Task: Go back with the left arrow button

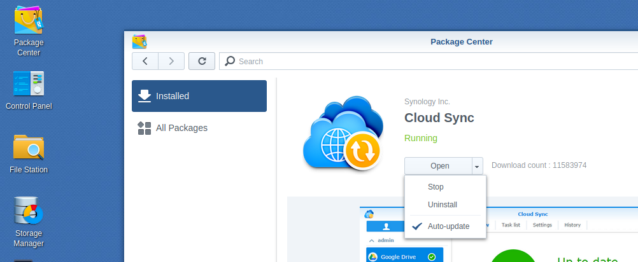Action: pyautogui.click(x=145, y=61)
